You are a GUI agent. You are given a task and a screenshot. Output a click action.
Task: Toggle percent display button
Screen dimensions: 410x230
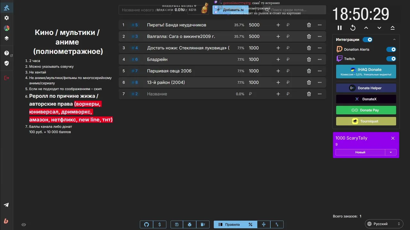pyautogui.click(x=250, y=225)
